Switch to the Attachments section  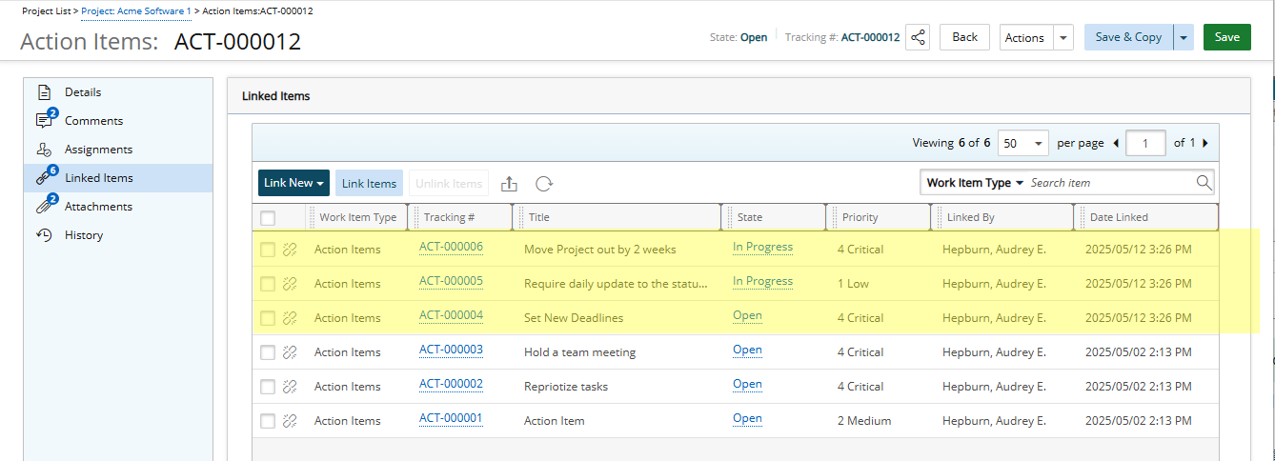point(98,207)
